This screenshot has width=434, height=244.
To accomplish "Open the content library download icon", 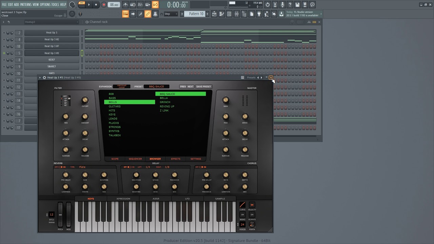I will click(281, 14).
